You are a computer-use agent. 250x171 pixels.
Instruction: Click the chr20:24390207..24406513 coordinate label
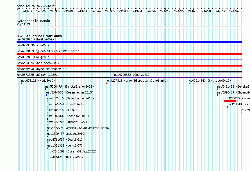pyautogui.click(x=37, y=6)
